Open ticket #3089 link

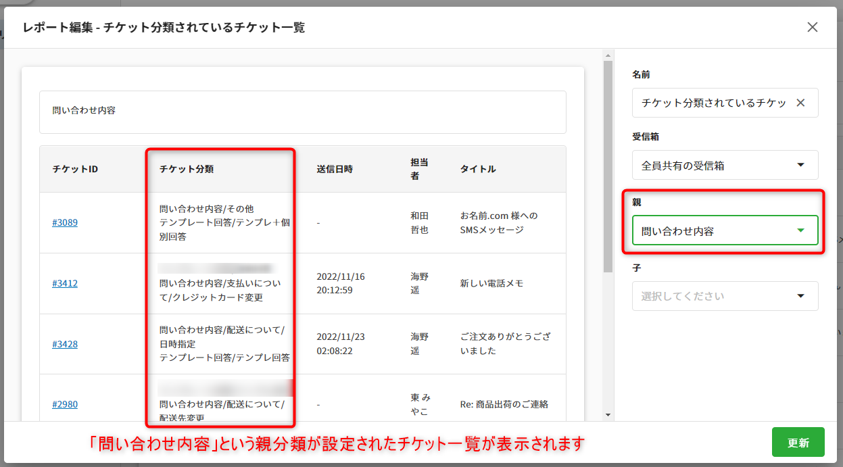65,222
